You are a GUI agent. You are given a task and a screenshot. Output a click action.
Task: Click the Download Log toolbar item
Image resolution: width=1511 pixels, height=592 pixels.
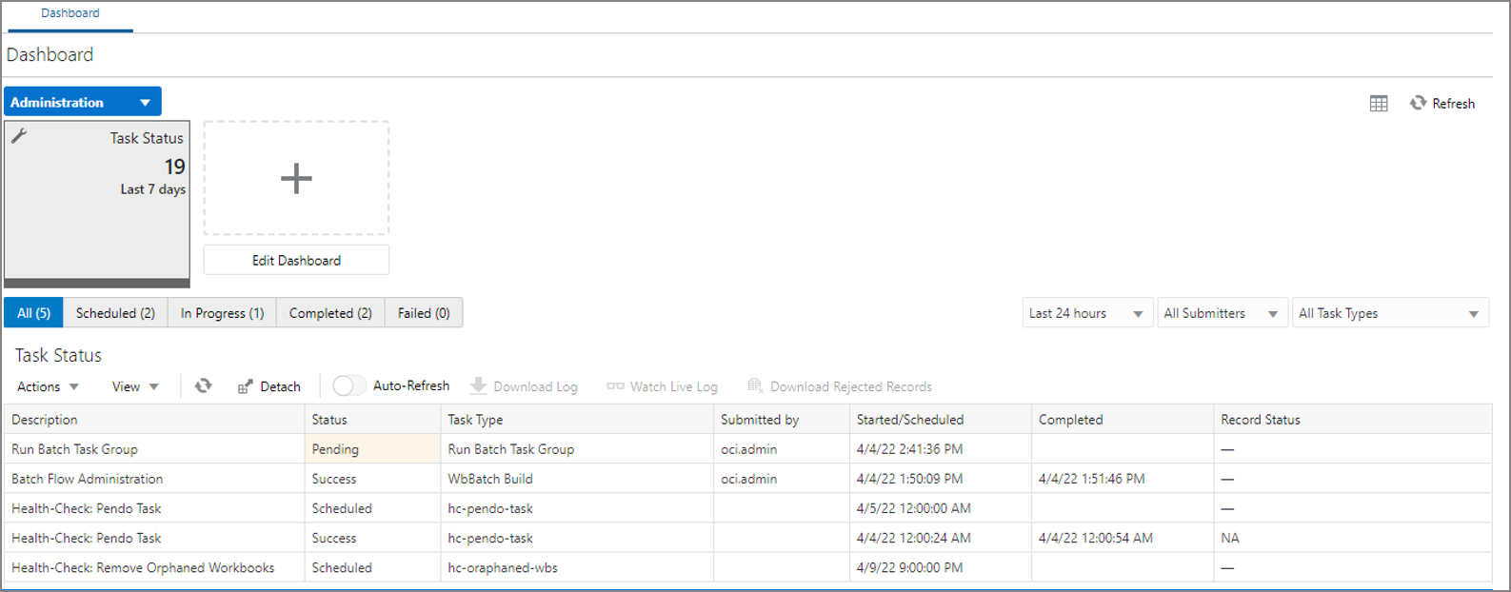[524, 386]
